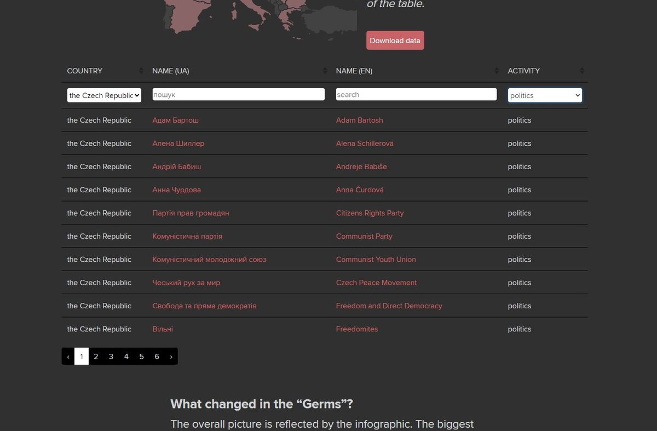Viewport: 657px width, 431px height.
Task: Sort table by NAME (UA) column arrows
Action: click(325, 71)
